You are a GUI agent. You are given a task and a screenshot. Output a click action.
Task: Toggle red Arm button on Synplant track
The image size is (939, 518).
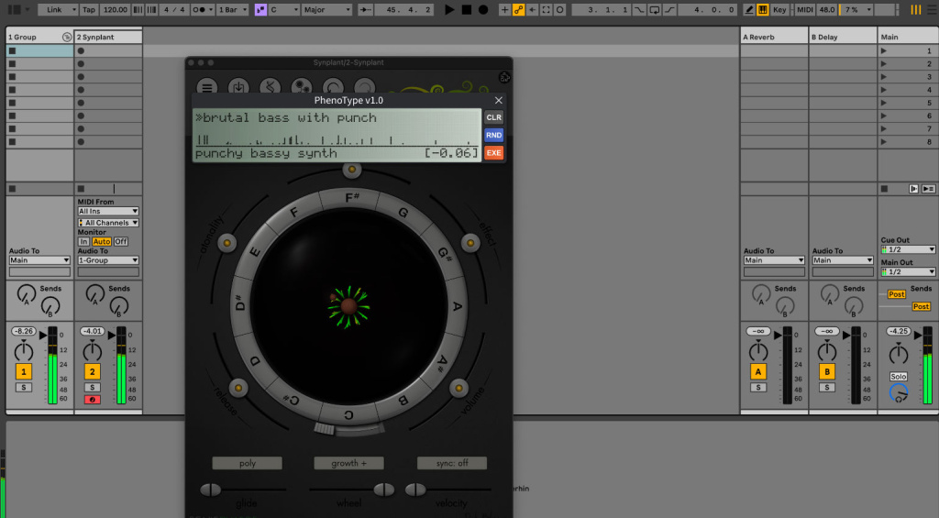pos(93,400)
